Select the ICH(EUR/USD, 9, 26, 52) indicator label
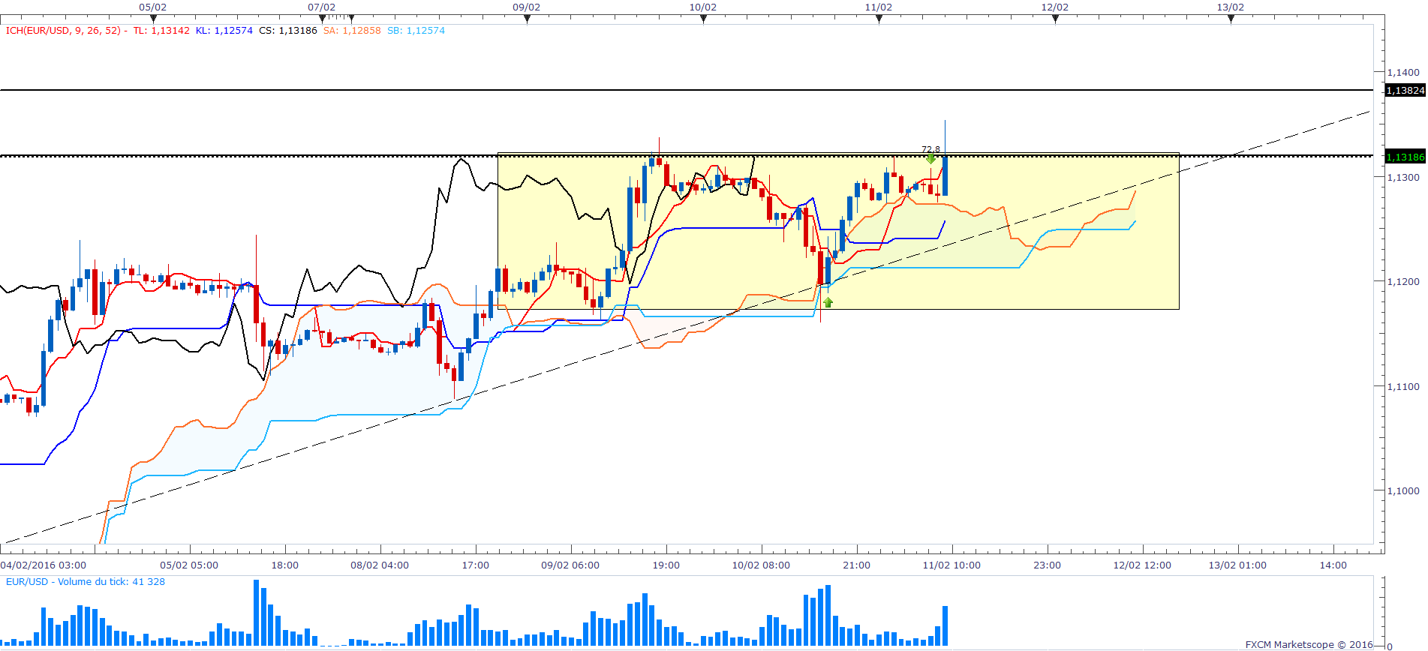This screenshot has width=1428, height=651. coord(63,31)
